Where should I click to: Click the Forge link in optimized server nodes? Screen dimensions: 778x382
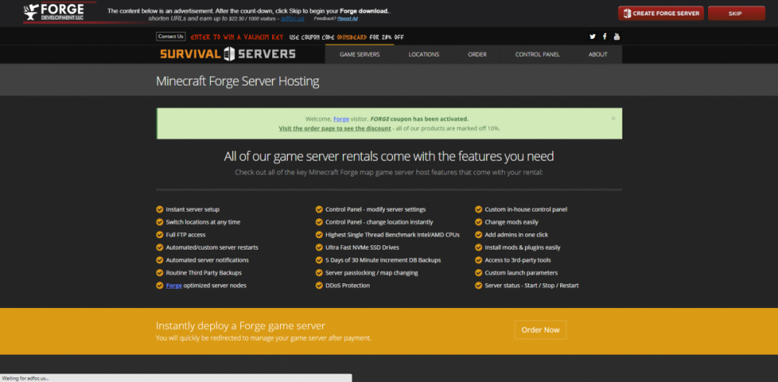pos(173,286)
